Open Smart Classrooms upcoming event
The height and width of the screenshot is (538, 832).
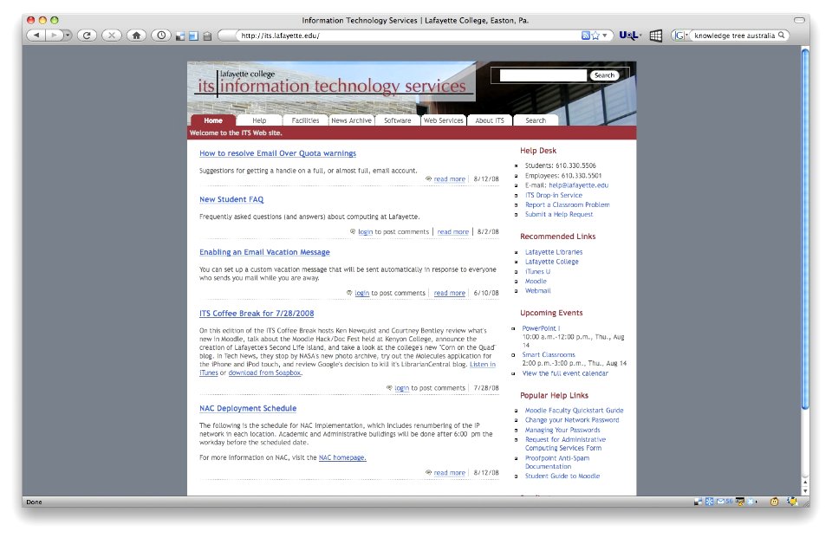point(548,354)
